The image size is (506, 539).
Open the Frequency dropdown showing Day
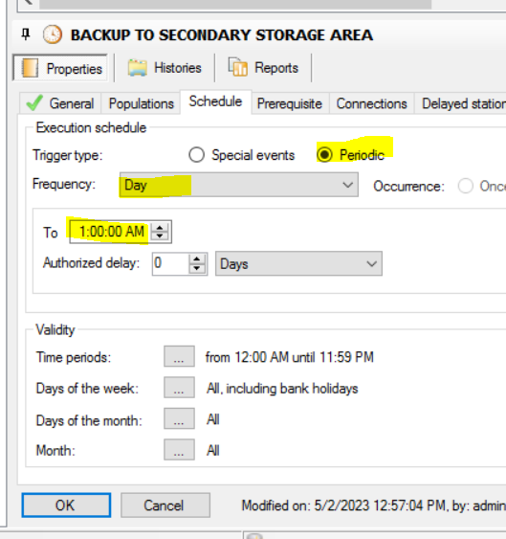[x=239, y=185]
